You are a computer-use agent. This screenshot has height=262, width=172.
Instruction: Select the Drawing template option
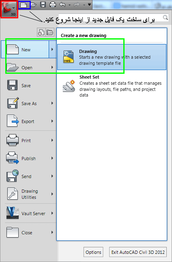coord(112,57)
